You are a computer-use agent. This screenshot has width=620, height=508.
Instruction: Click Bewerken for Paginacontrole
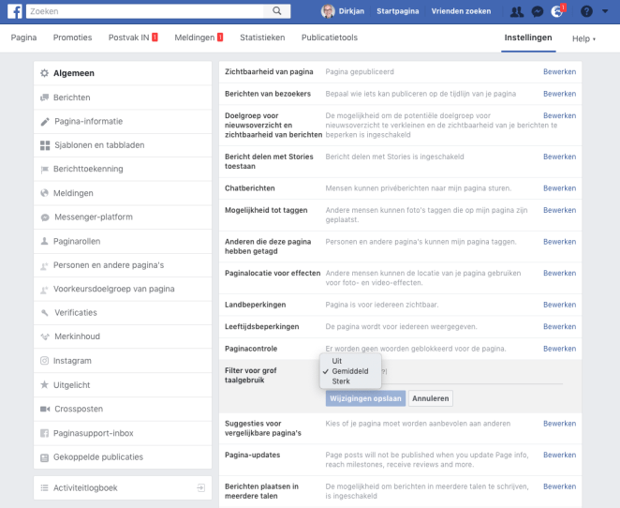pyautogui.click(x=559, y=349)
